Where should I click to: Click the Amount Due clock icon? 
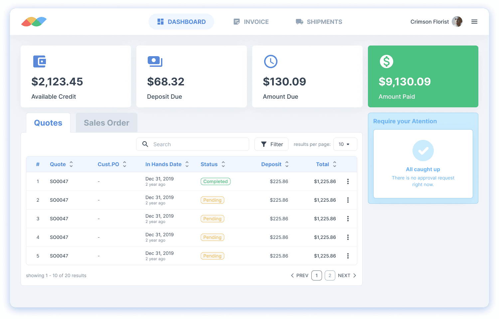(x=271, y=61)
